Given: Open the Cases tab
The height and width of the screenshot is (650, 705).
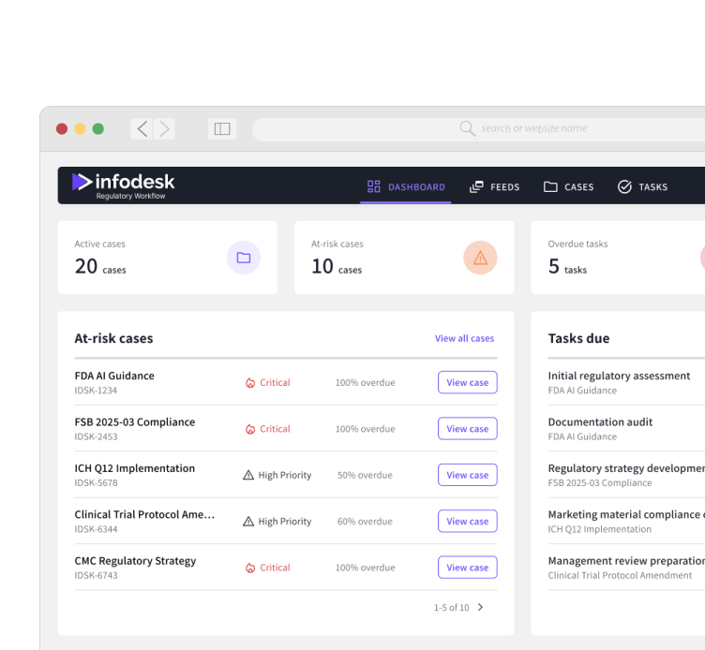Looking at the screenshot, I should tap(568, 187).
